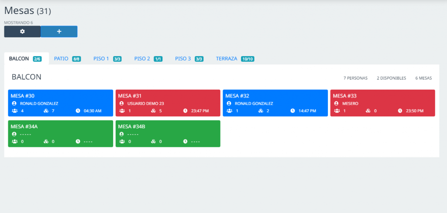The height and width of the screenshot is (213, 447).
Task: Switch to the PATIO tab
Action: (61, 59)
